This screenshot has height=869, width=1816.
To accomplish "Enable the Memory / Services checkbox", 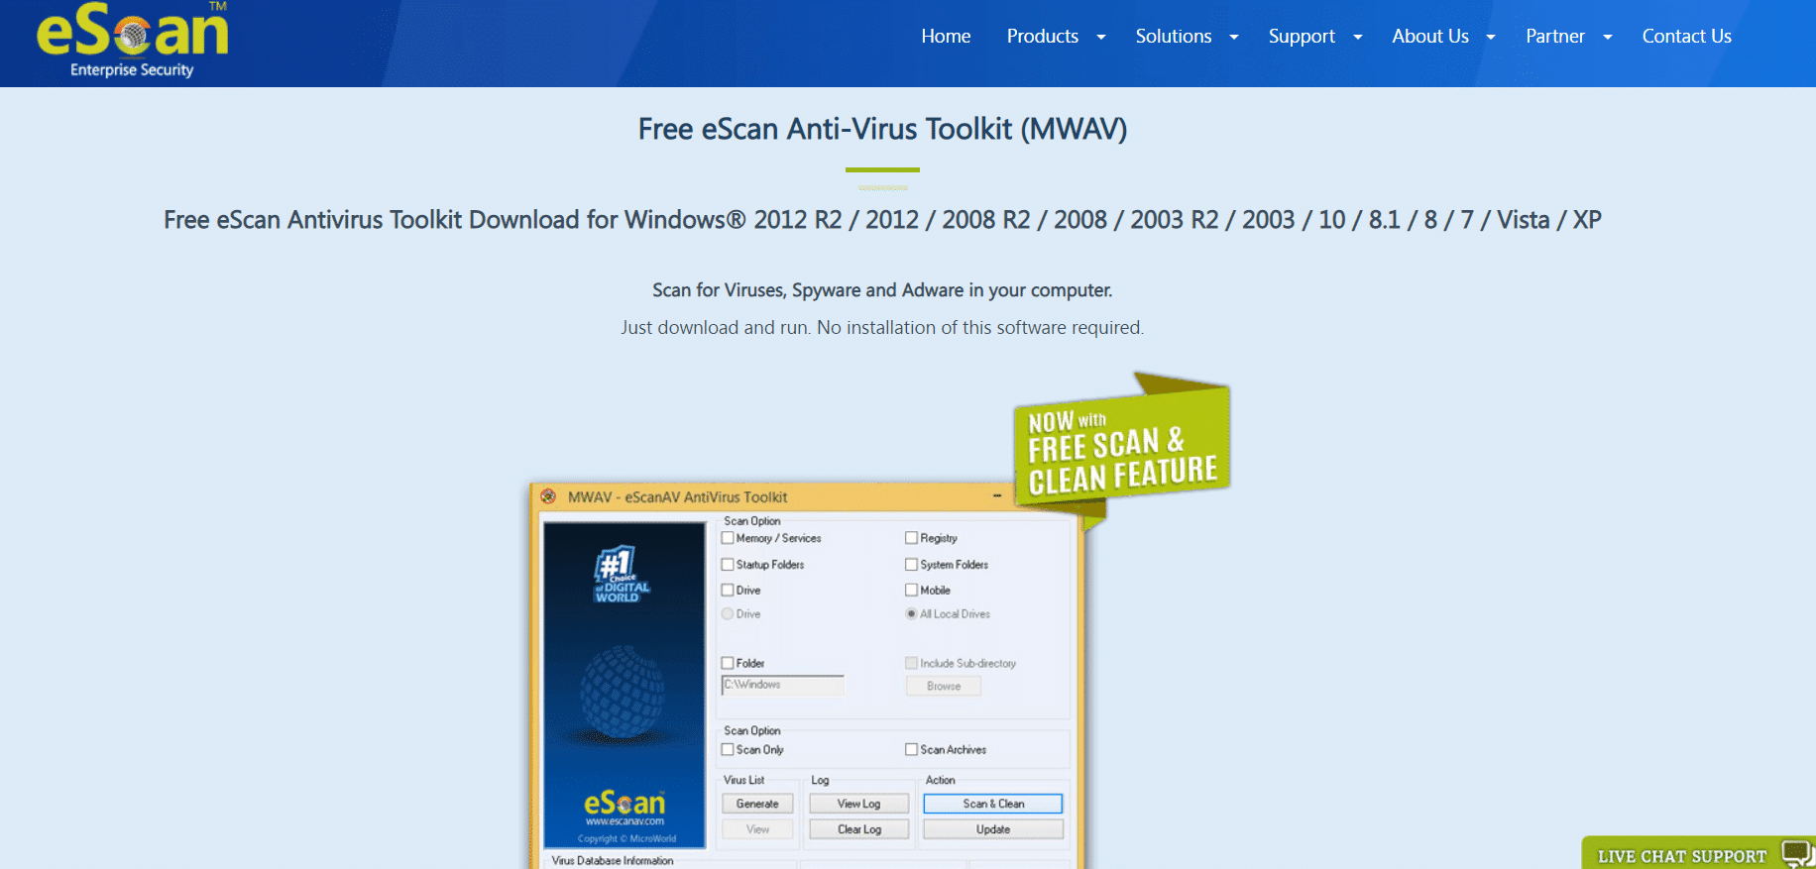I will (x=728, y=538).
